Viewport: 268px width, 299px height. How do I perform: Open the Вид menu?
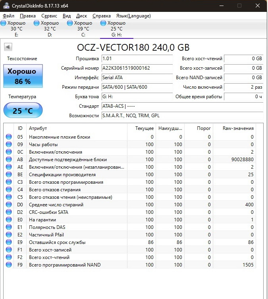(67, 16)
